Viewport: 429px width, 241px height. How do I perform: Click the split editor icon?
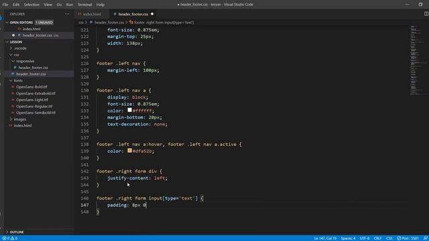(x=426, y=13)
